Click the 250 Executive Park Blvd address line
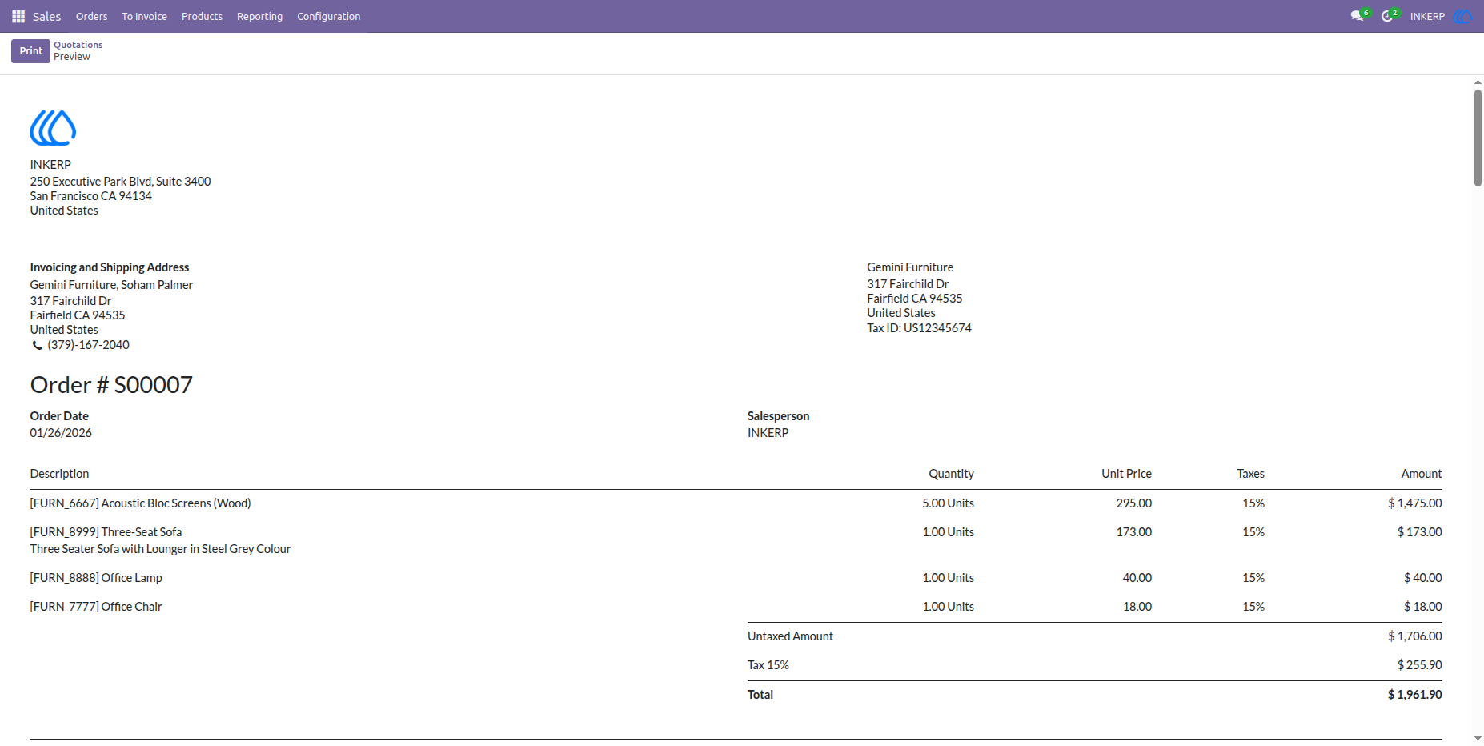Image resolution: width=1484 pixels, height=746 pixels. pos(121,182)
